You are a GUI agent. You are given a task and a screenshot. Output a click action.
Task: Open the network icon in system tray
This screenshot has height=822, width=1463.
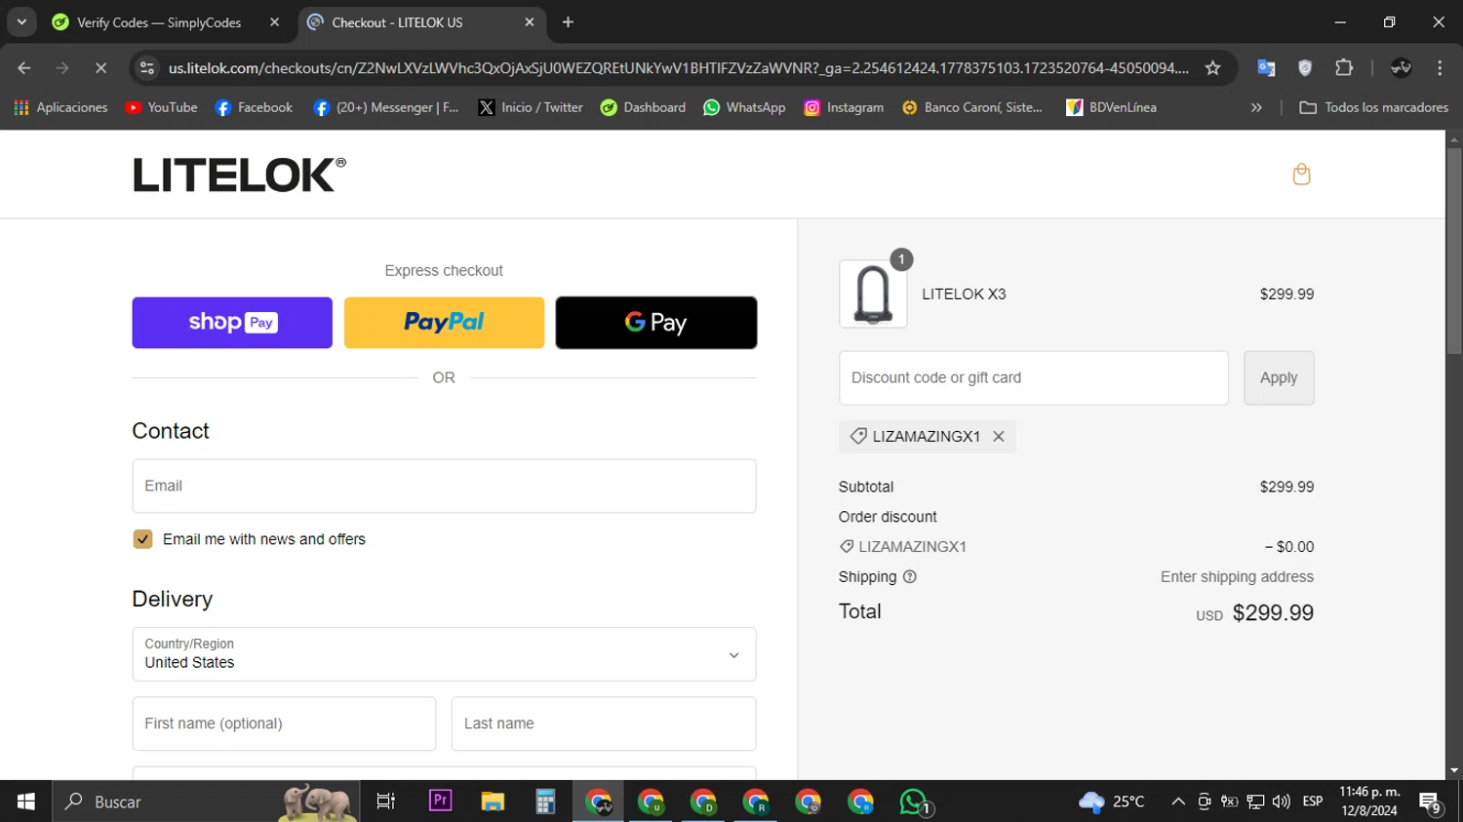click(1255, 802)
